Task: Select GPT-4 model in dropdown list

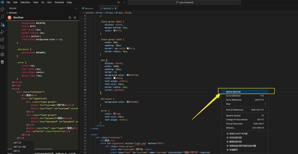Action: click(23, 151)
